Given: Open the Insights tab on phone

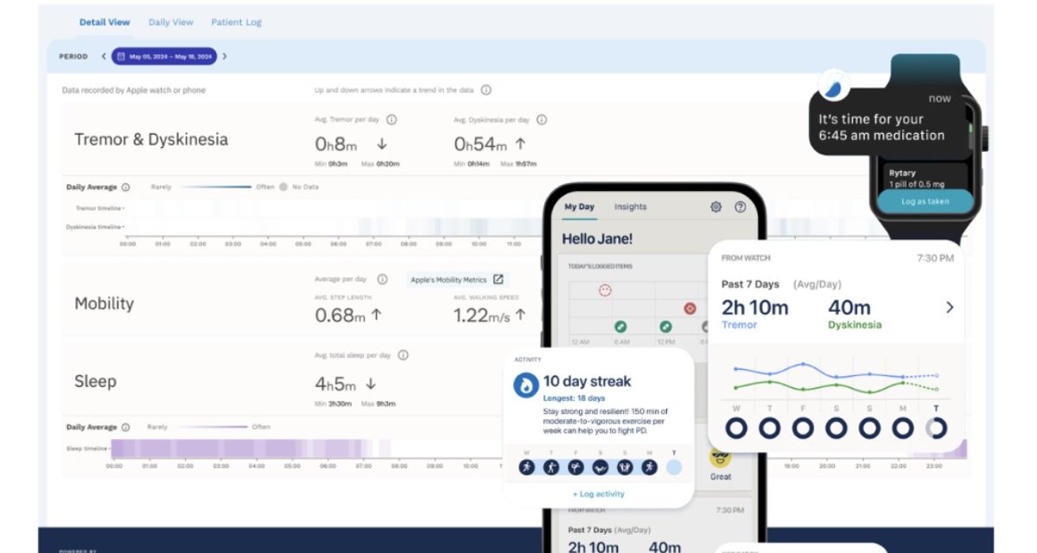Looking at the screenshot, I should pos(630,207).
